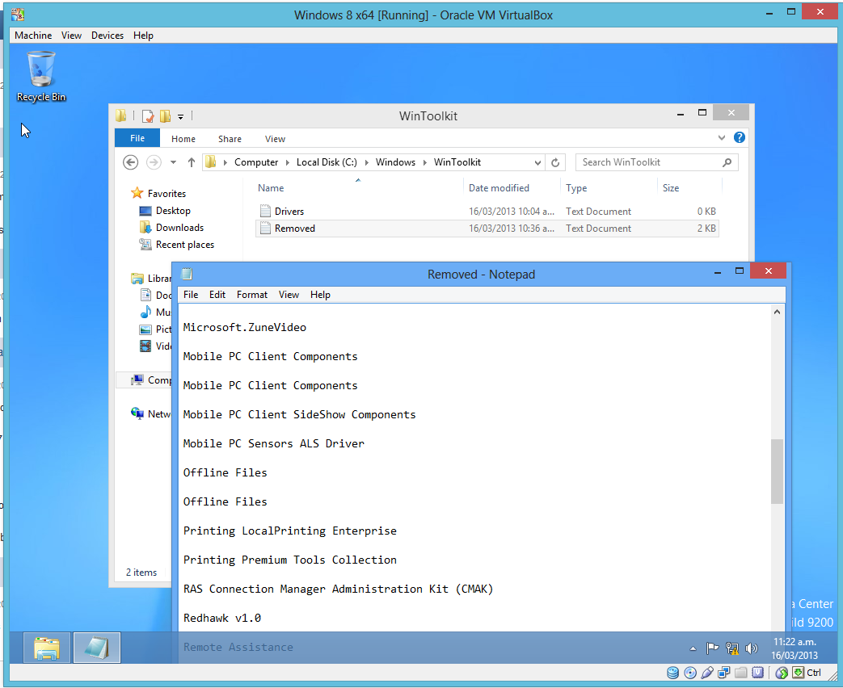The image size is (843, 688).
Task: Expand the Explorer ribbon with the chevron
Action: tap(722, 138)
